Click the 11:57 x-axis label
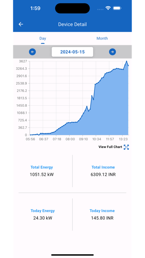 tap(110, 139)
